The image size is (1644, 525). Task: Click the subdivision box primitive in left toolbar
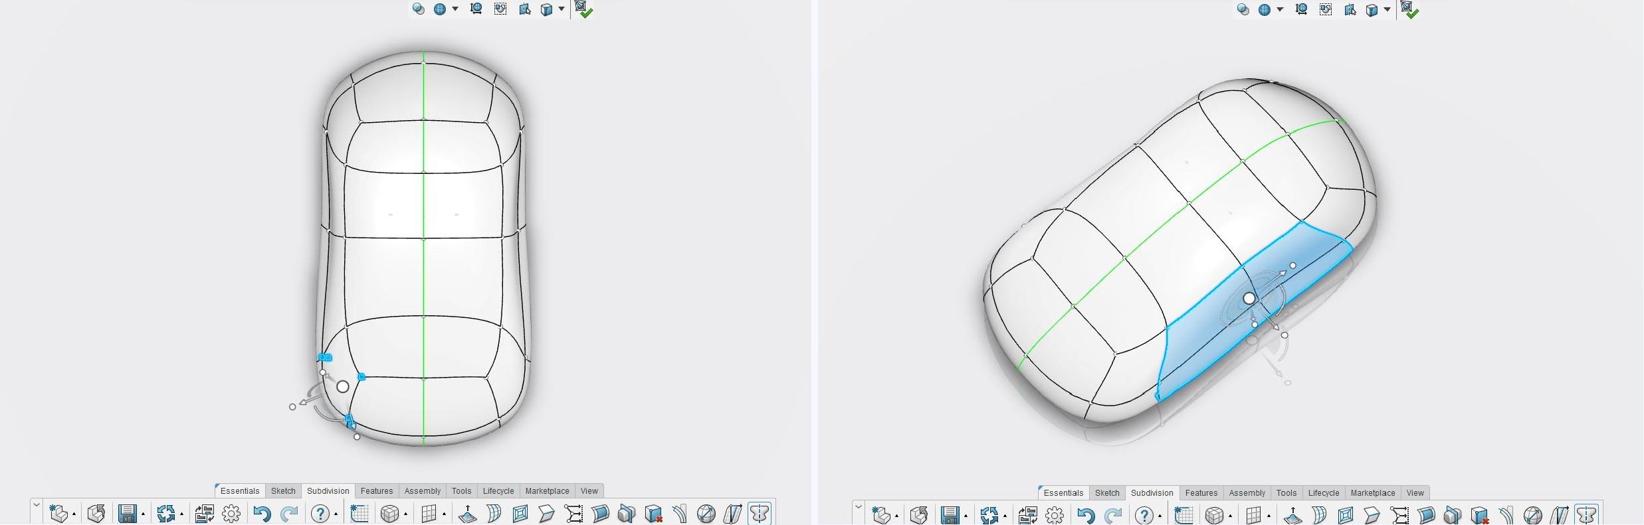(x=389, y=514)
